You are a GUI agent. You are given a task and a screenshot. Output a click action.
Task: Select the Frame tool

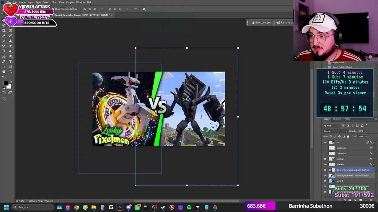10,31
